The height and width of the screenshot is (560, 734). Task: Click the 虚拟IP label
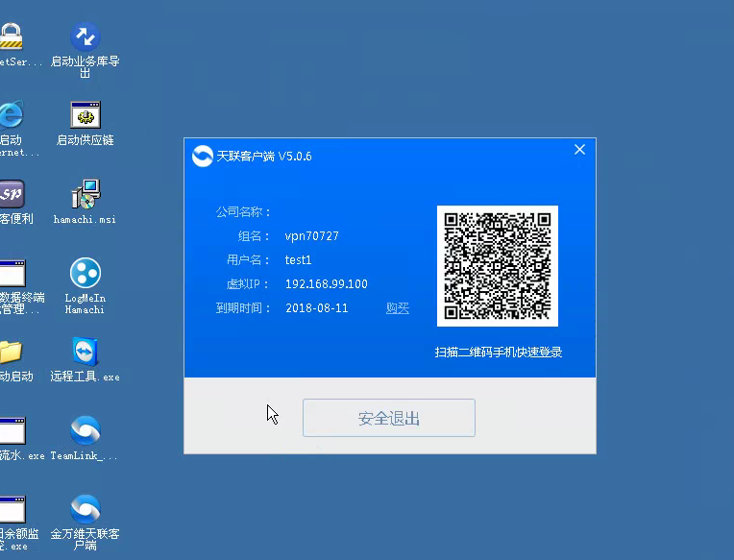249,284
